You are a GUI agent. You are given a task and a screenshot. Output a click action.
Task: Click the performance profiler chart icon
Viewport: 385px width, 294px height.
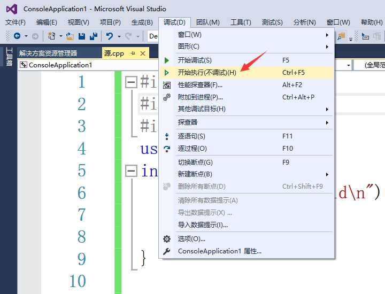[167, 85]
